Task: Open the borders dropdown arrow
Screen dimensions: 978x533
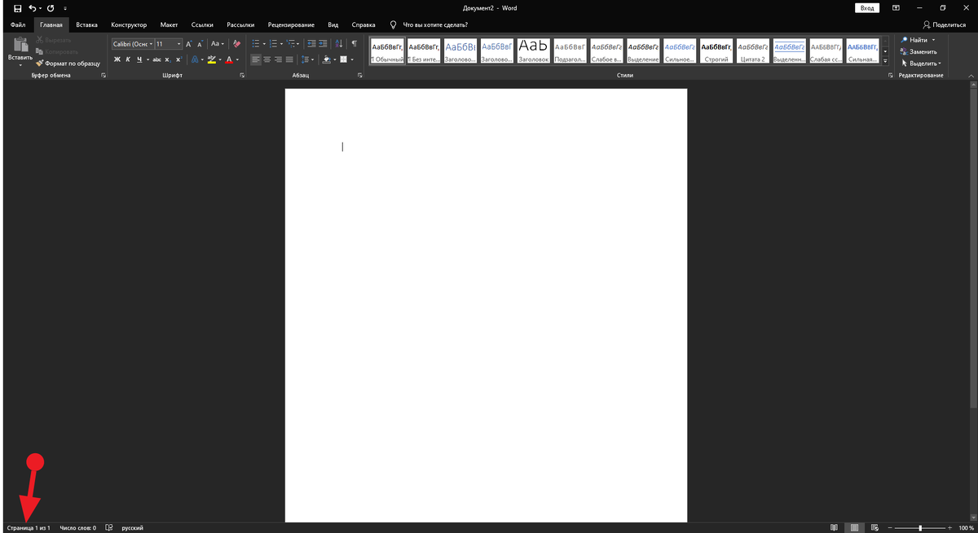Action: 352,59
